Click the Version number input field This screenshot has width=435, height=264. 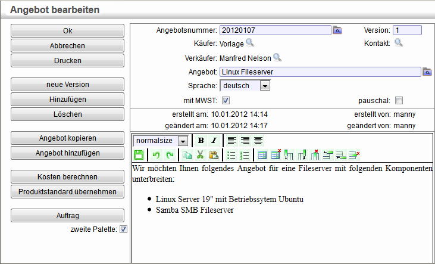click(x=407, y=30)
